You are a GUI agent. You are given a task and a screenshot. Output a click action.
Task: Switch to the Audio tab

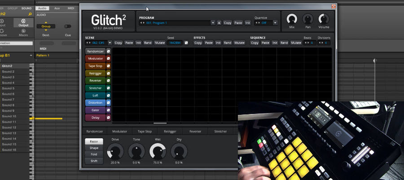42,8
